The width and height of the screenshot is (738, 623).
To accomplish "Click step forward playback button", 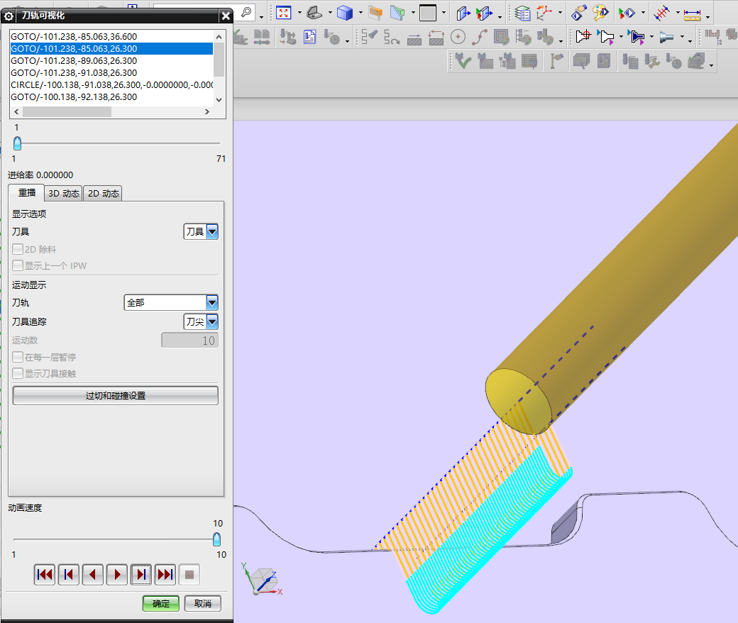I will 141,575.
